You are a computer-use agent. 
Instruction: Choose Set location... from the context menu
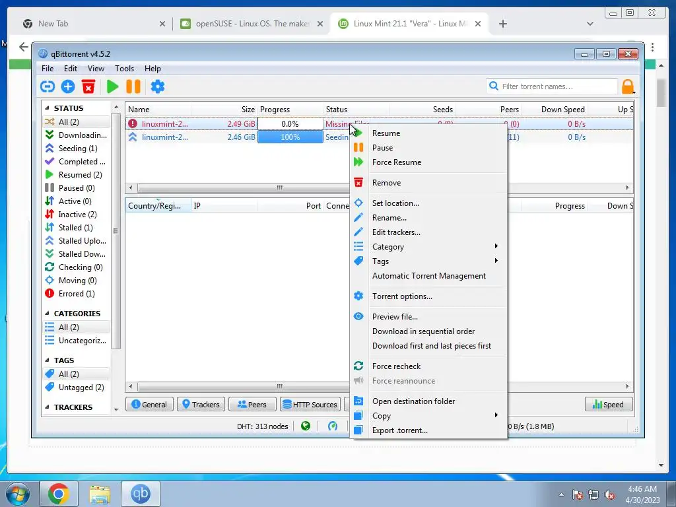pos(428,203)
